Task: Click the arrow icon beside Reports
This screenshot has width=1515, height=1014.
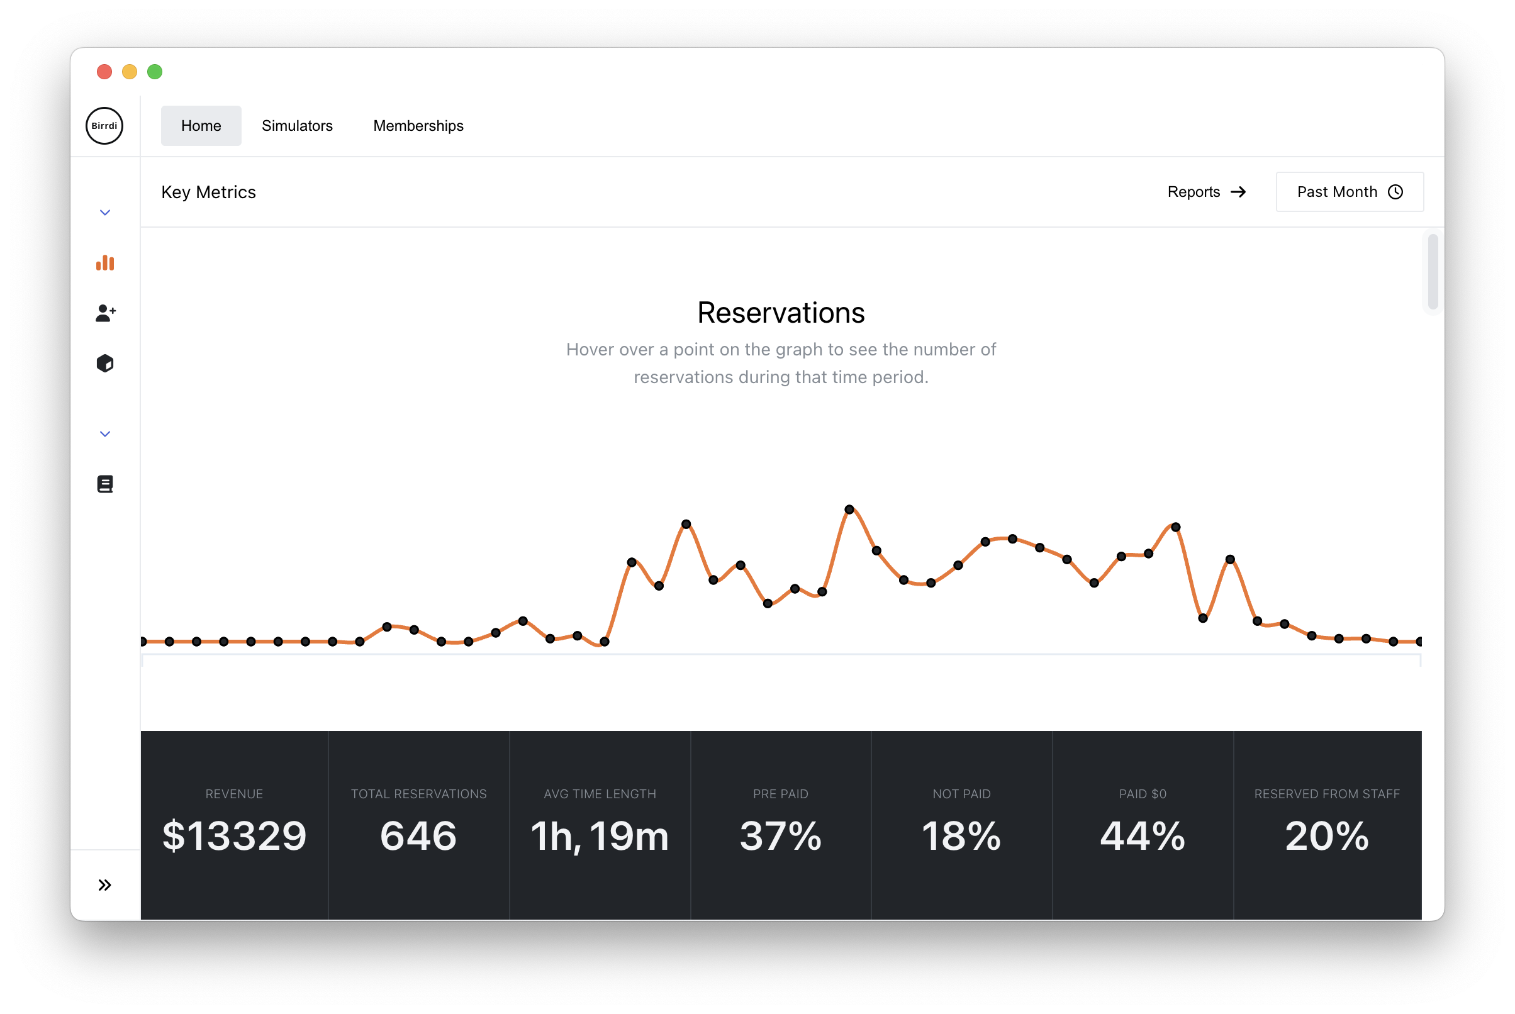Action: [x=1238, y=192]
